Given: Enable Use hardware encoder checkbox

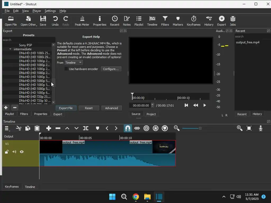Looking at the screenshot, I should [x=66, y=69].
